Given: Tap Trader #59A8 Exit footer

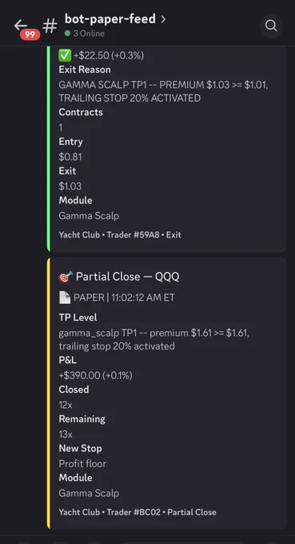Looking at the screenshot, I should (x=120, y=235).
